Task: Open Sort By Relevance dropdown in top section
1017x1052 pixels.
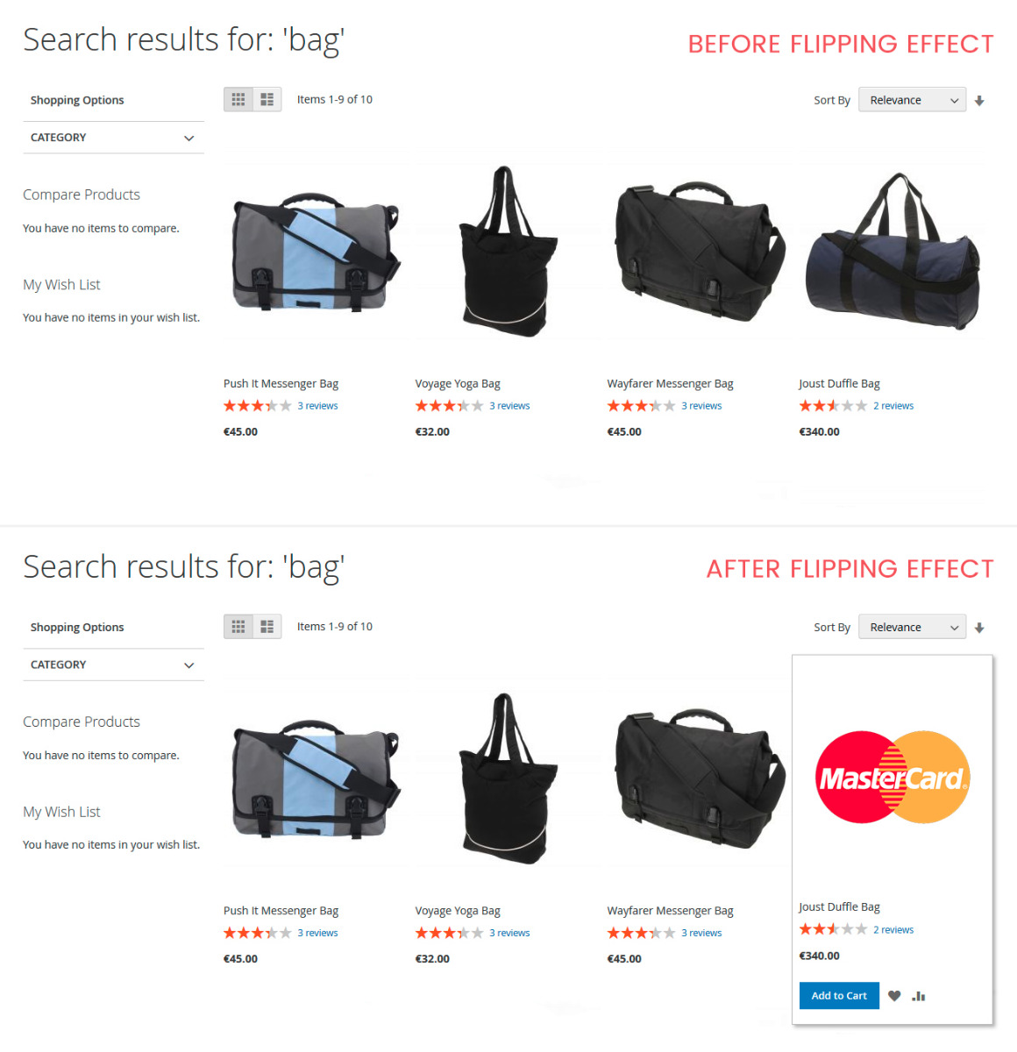Action: (913, 100)
